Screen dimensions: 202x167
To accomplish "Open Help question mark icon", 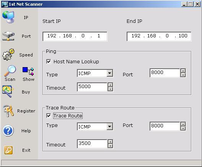I will tap(8, 131).
